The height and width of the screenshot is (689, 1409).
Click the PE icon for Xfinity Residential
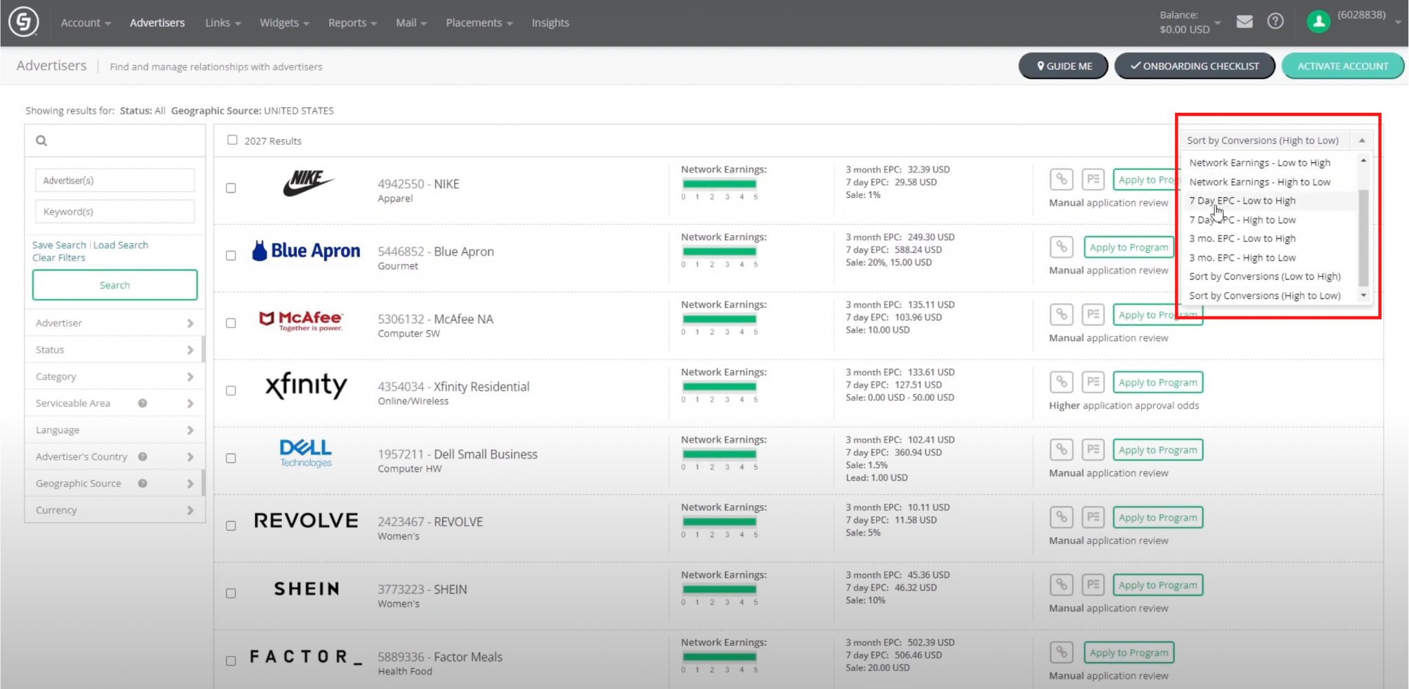(x=1093, y=382)
